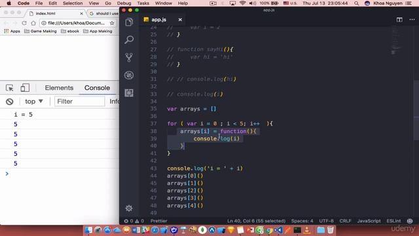Open the App Making bookmark folder

(x=98, y=31)
